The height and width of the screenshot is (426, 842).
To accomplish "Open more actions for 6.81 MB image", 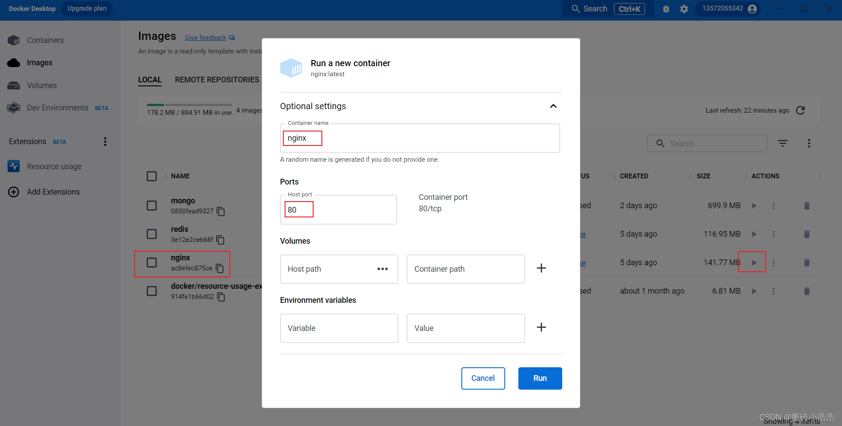I will pos(774,291).
